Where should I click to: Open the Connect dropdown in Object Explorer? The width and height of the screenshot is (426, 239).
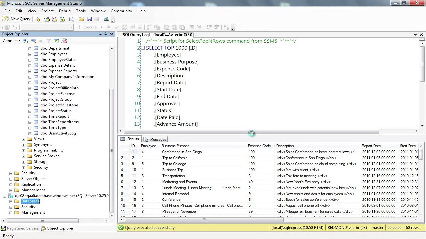pos(11,41)
